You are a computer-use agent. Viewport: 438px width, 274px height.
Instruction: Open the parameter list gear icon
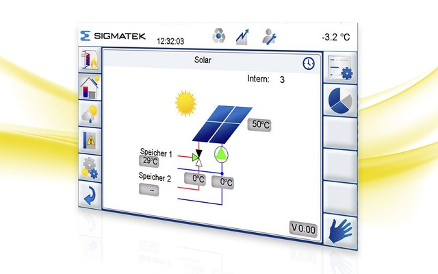(x=340, y=68)
